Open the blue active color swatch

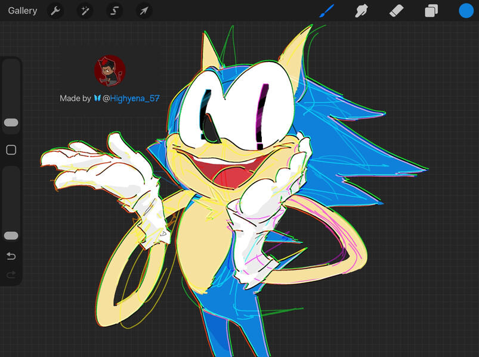point(466,11)
